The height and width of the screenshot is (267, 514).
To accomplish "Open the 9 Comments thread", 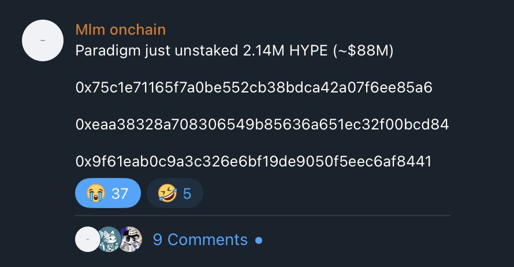I will coord(200,239).
